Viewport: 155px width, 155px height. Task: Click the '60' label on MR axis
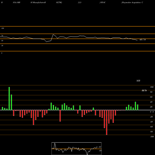click(x=151, y=97)
